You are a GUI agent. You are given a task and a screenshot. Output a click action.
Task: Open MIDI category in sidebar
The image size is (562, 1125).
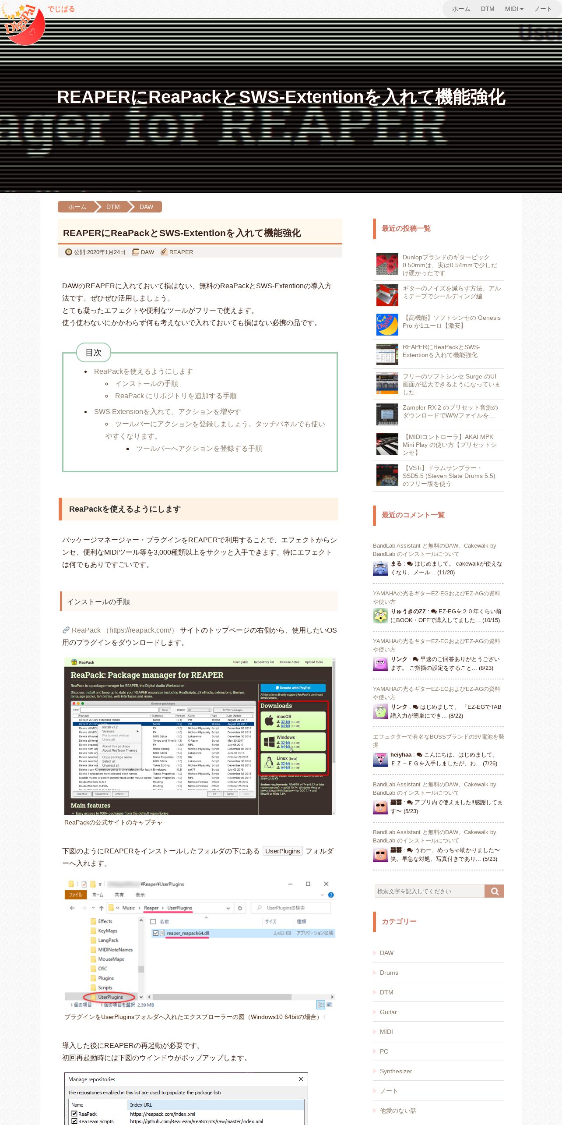(x=386, y=1032)
